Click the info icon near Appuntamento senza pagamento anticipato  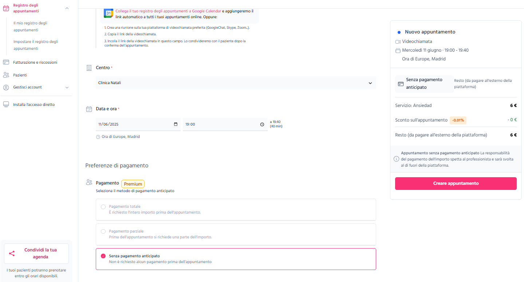pyautogui.click(x=397, y=159)
